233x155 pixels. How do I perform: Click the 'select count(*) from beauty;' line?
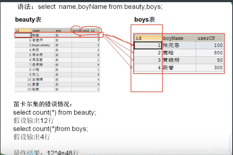[x=55, y=113]
